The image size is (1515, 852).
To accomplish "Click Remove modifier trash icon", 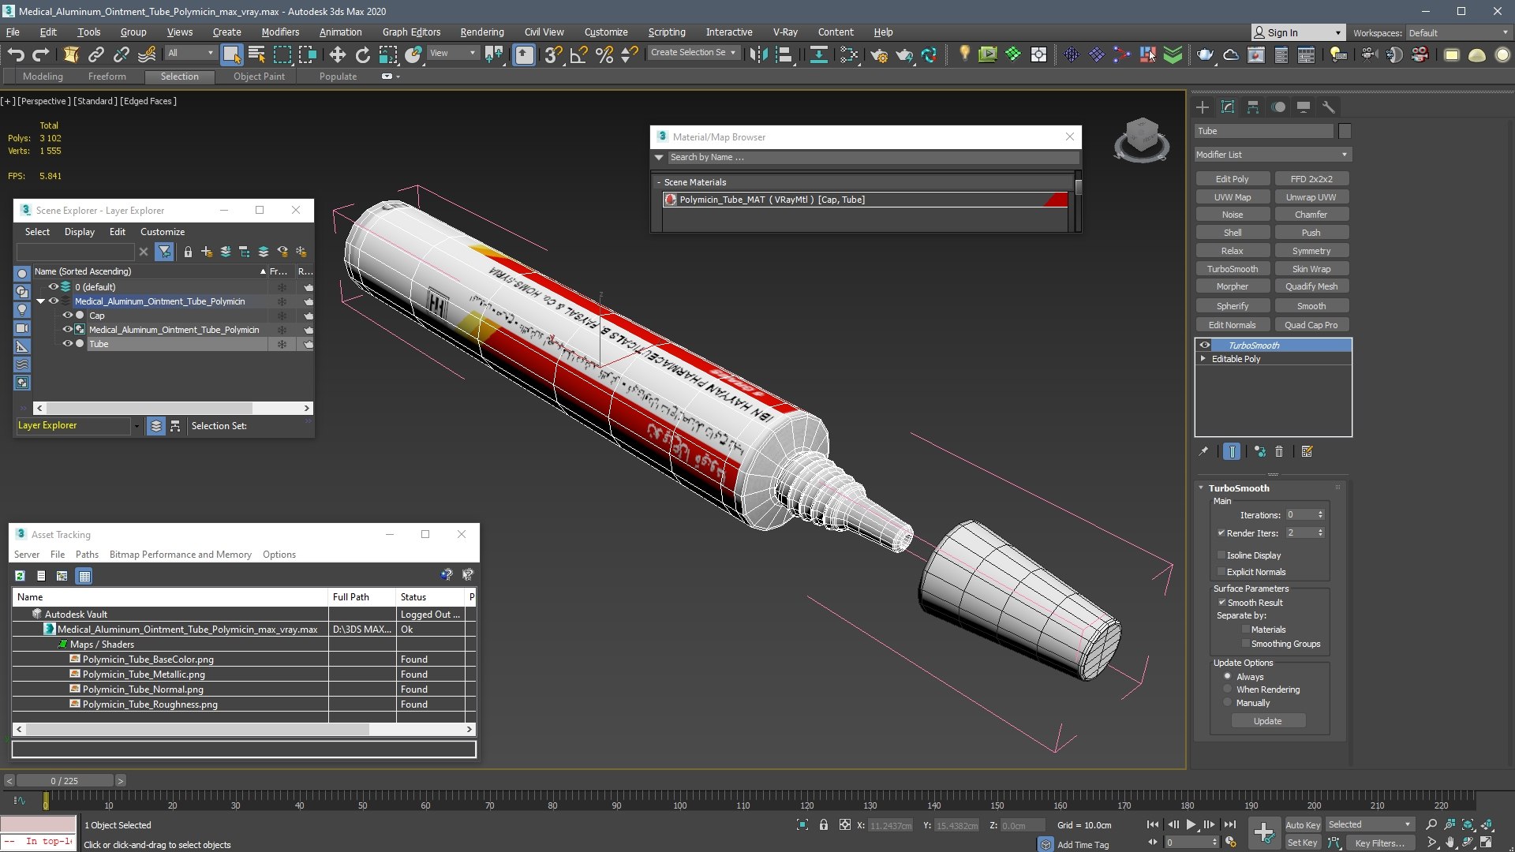I will 1279,451.
